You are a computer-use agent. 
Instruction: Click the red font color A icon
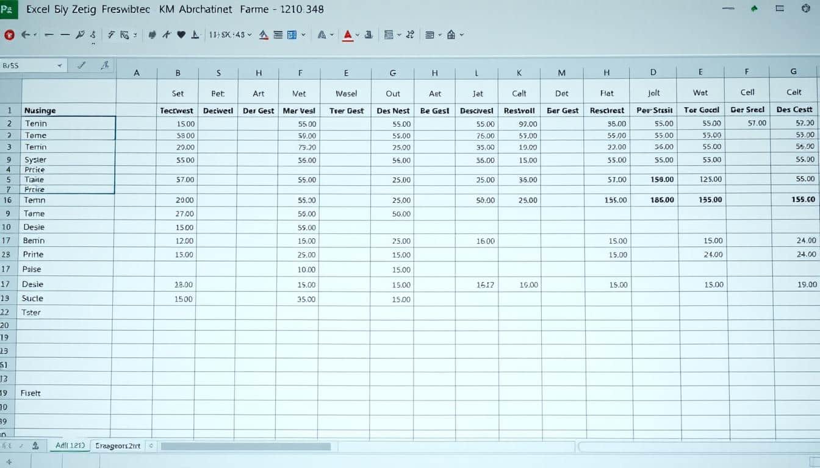click(x=347, y=35)
